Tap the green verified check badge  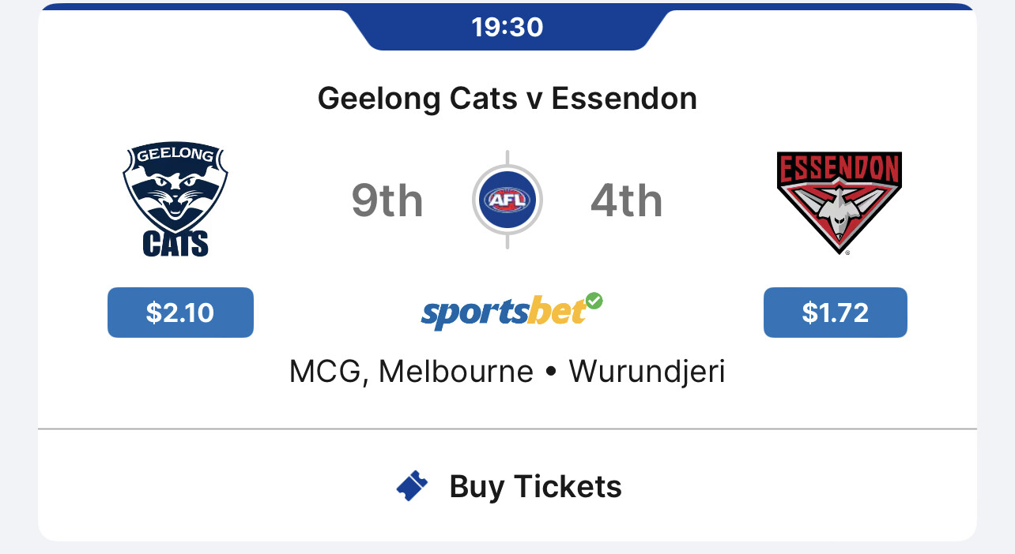[x=594, y=301]
